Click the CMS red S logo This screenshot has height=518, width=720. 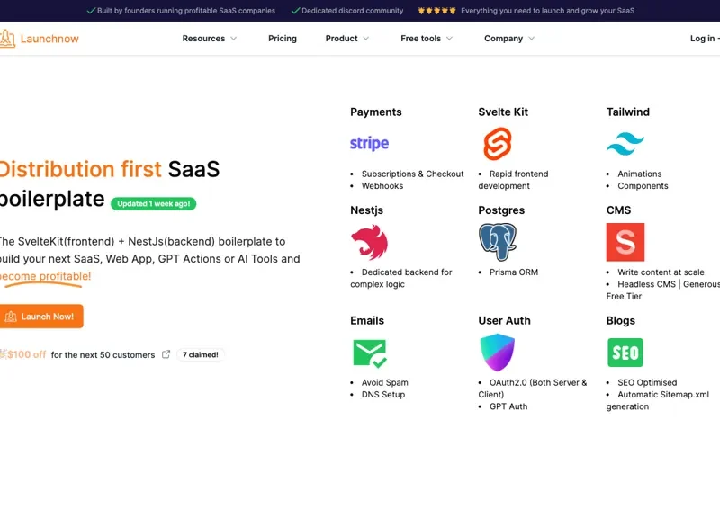(x=625, y=242)
